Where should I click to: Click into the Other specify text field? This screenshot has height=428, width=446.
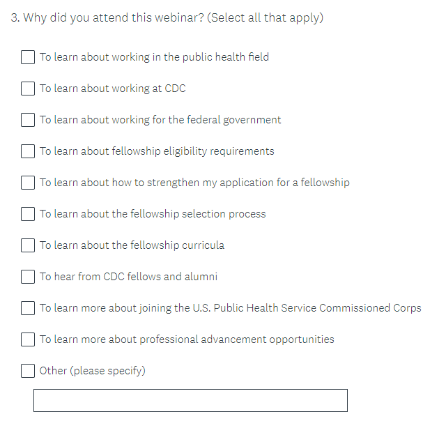pos(190,401)
